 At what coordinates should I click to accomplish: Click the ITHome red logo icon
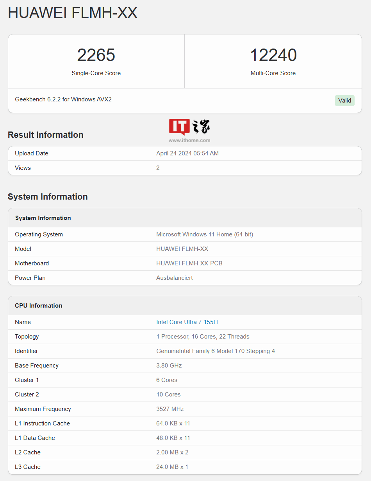click(x=179, y=127)
